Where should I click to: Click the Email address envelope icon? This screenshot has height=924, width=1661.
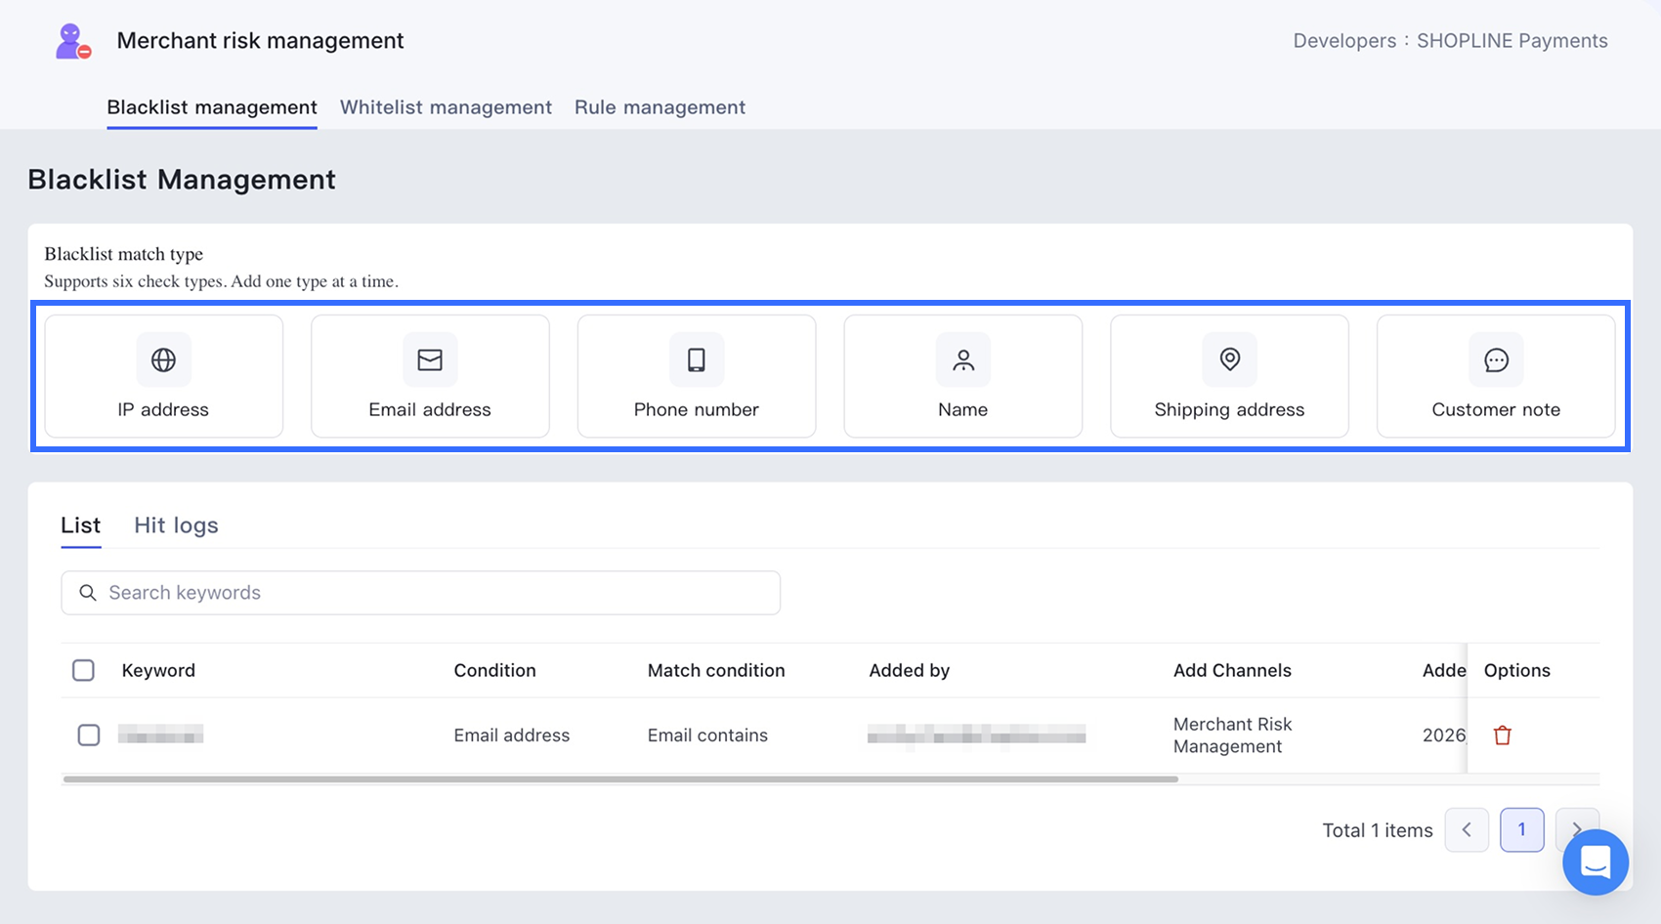point(430,359)
